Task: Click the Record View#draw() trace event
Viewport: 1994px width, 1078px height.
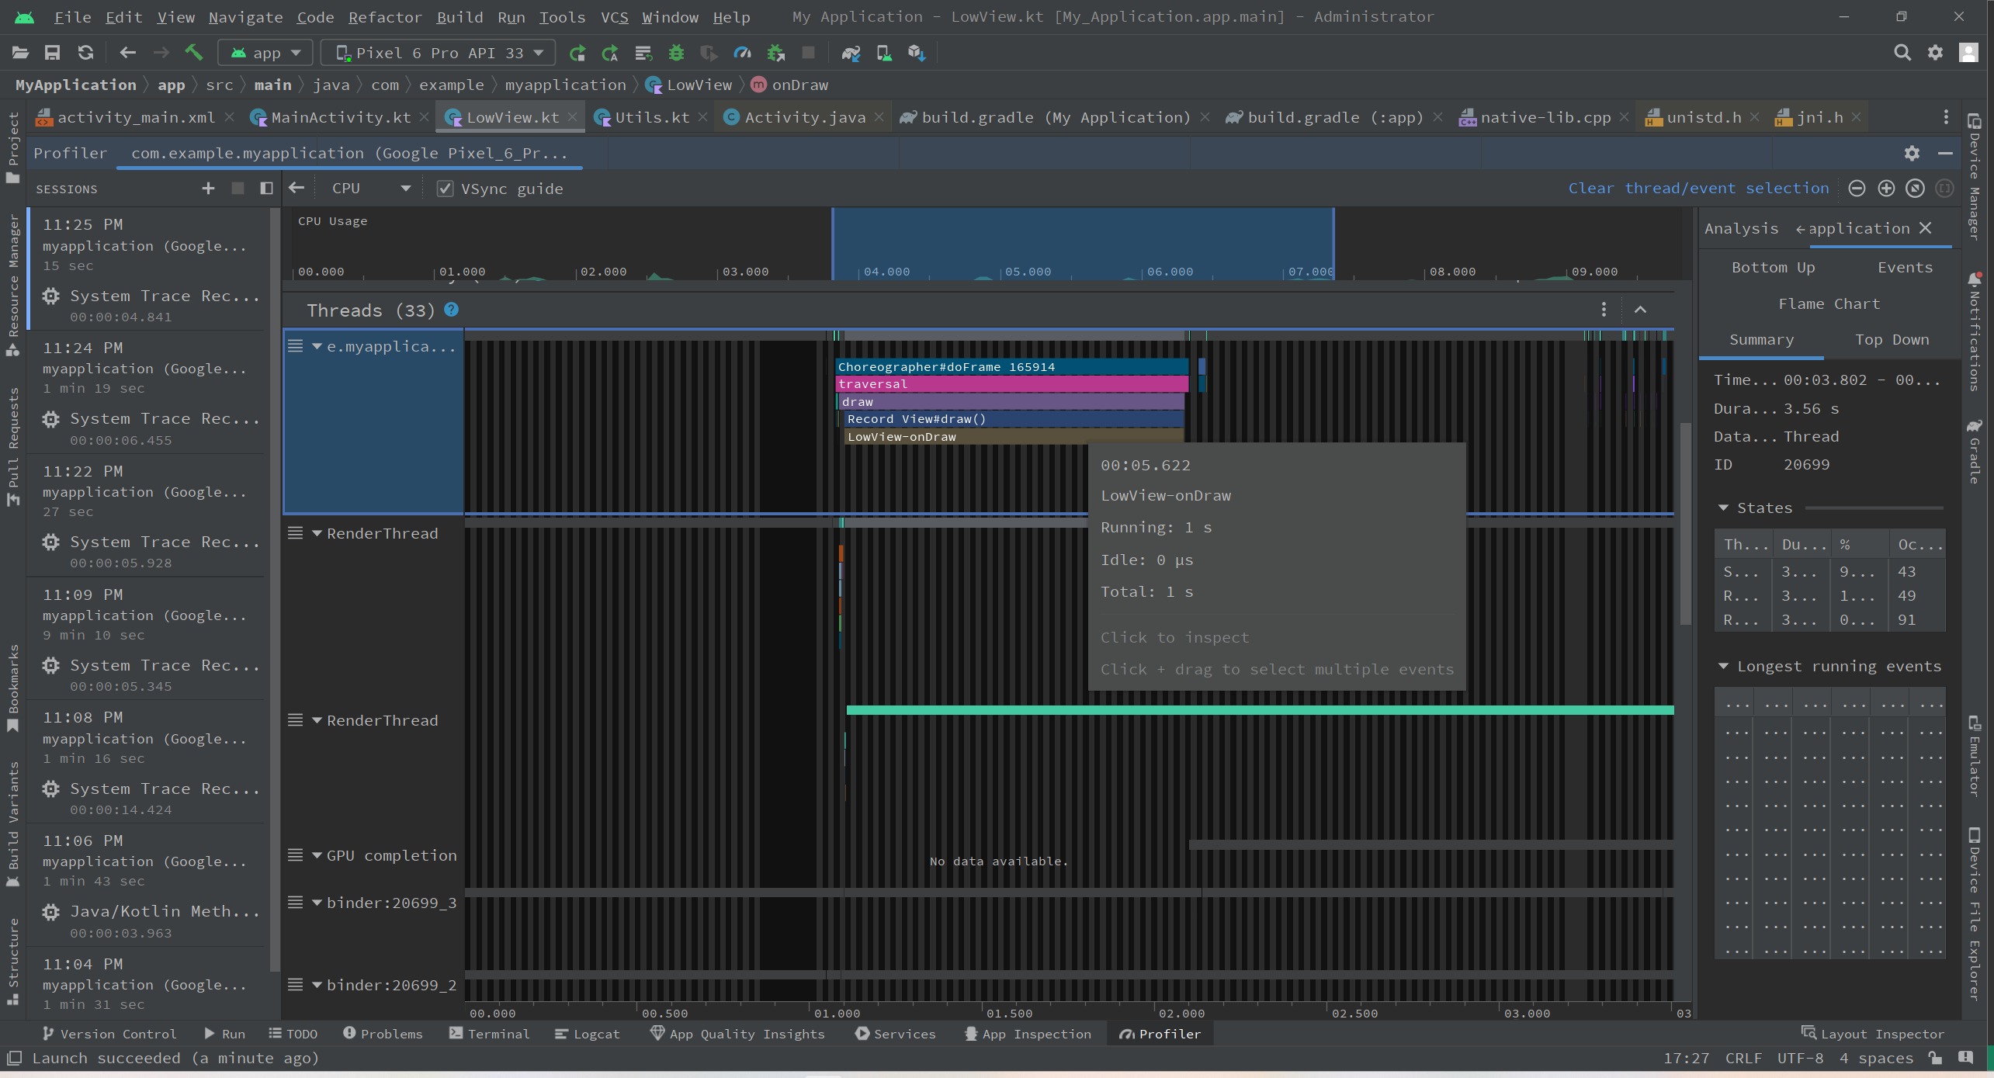Action: pos(1014,419)
